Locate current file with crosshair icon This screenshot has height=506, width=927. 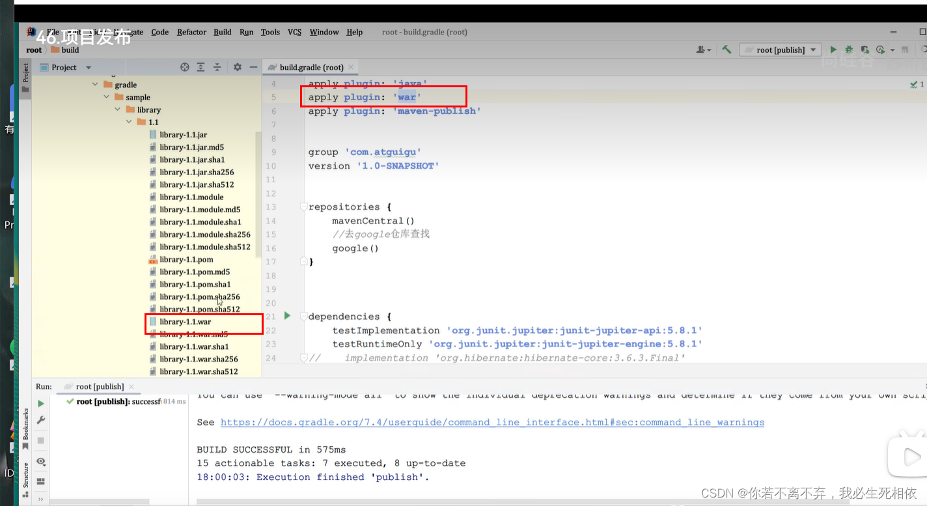point(185,67)
